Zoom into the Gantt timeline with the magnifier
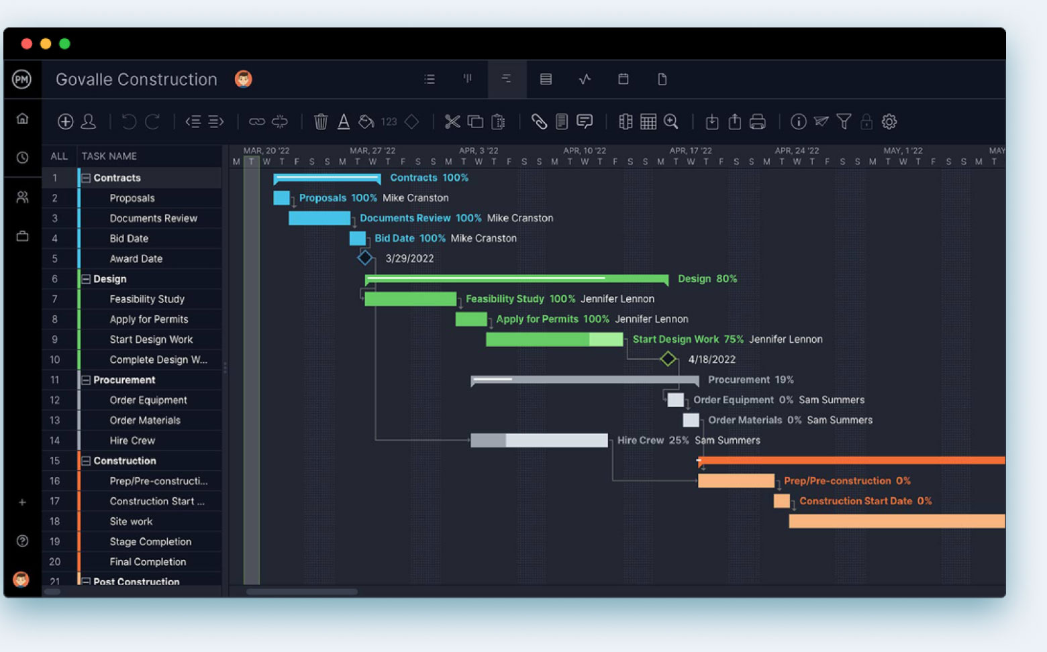Viewport: 1047px width, 652px height. (x=671, y=121)
